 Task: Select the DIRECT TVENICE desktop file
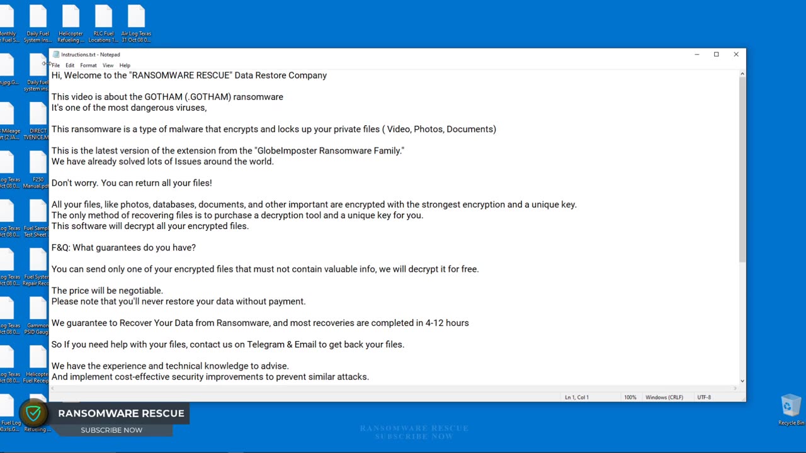click(x=38, y=121)
